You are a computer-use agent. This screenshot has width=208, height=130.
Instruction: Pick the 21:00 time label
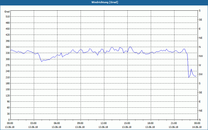click(x=173, y=123)
